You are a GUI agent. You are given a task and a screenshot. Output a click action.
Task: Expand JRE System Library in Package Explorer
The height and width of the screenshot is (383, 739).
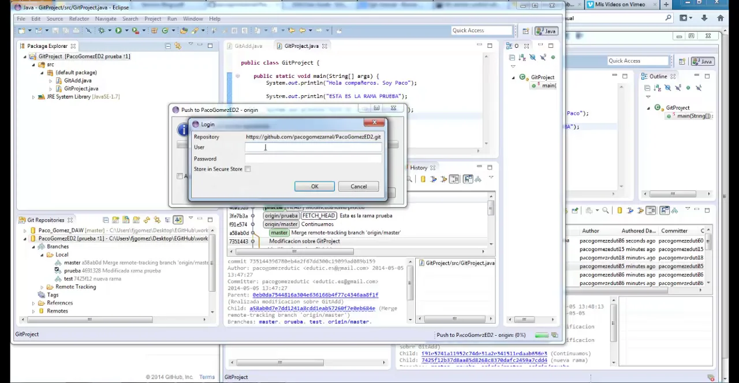[33, 97]
